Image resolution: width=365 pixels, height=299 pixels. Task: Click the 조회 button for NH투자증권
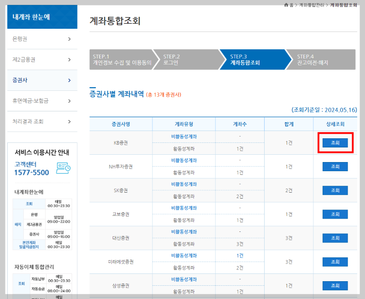tap(335, 166)
